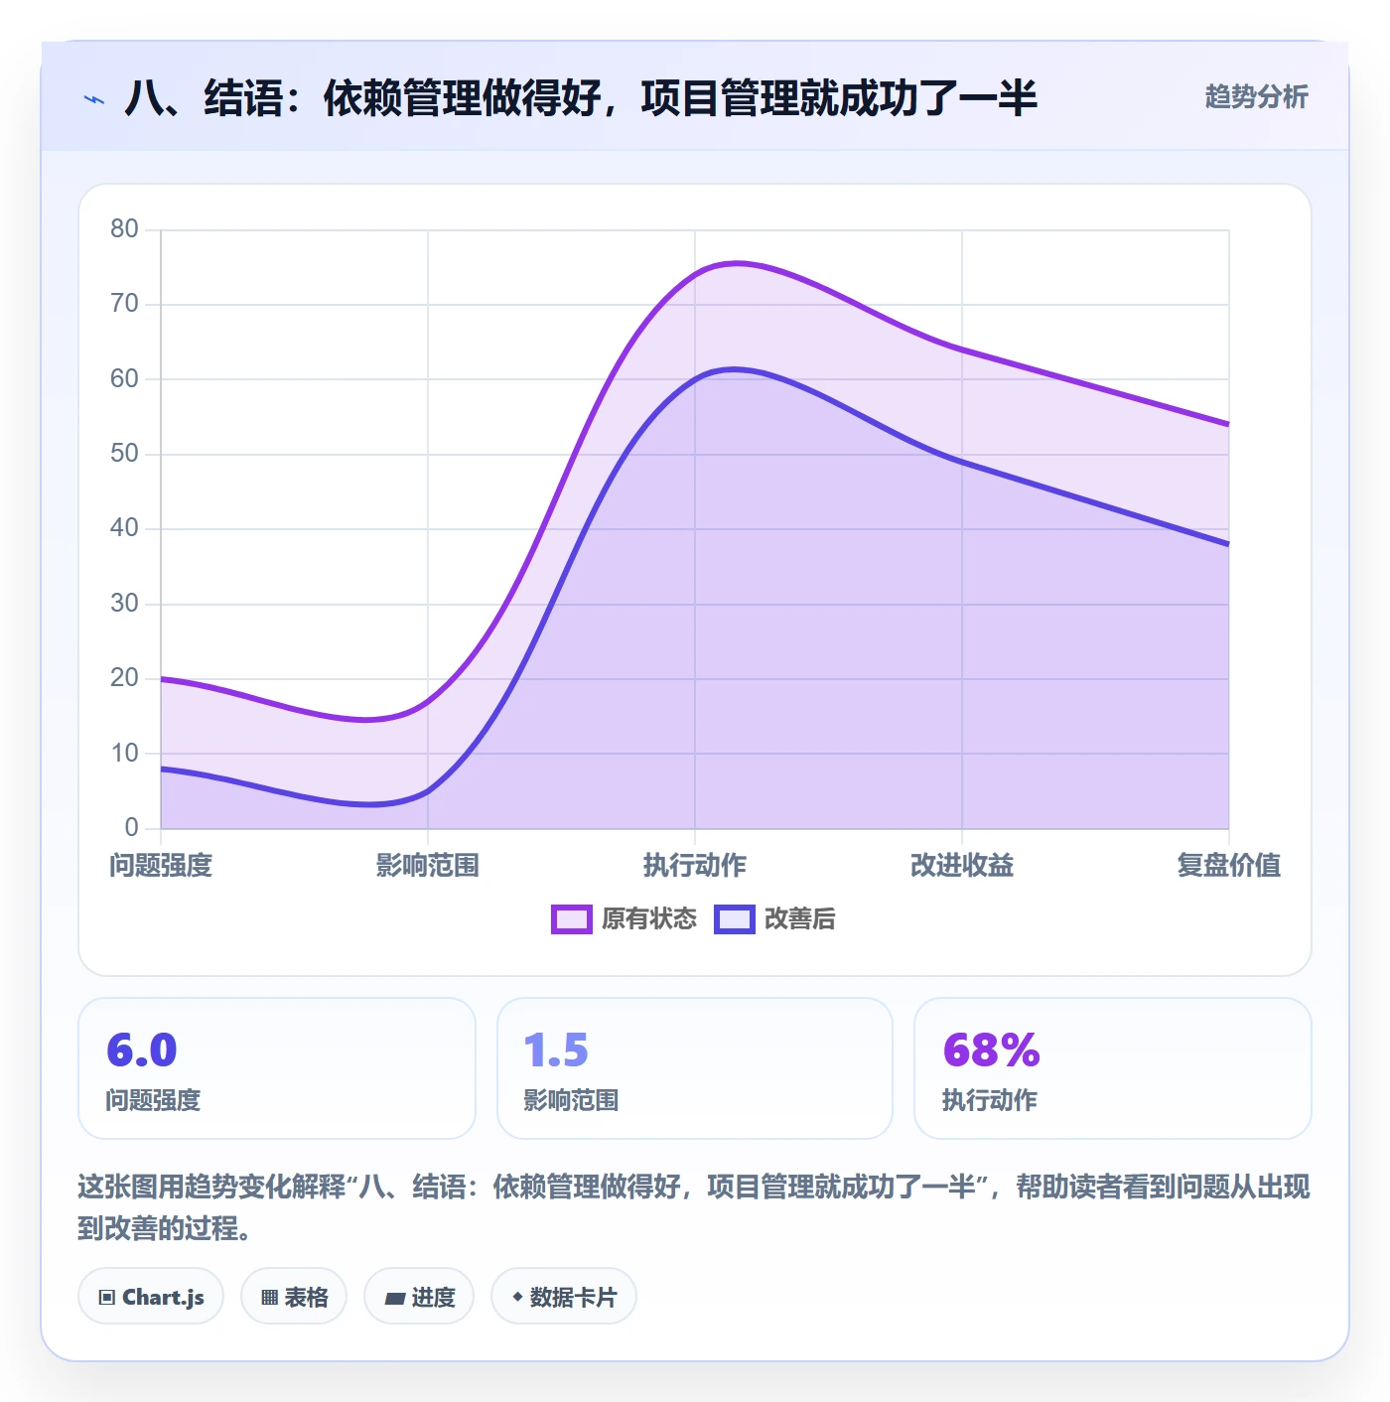Click the 50 y-axis value

point(124,454)
